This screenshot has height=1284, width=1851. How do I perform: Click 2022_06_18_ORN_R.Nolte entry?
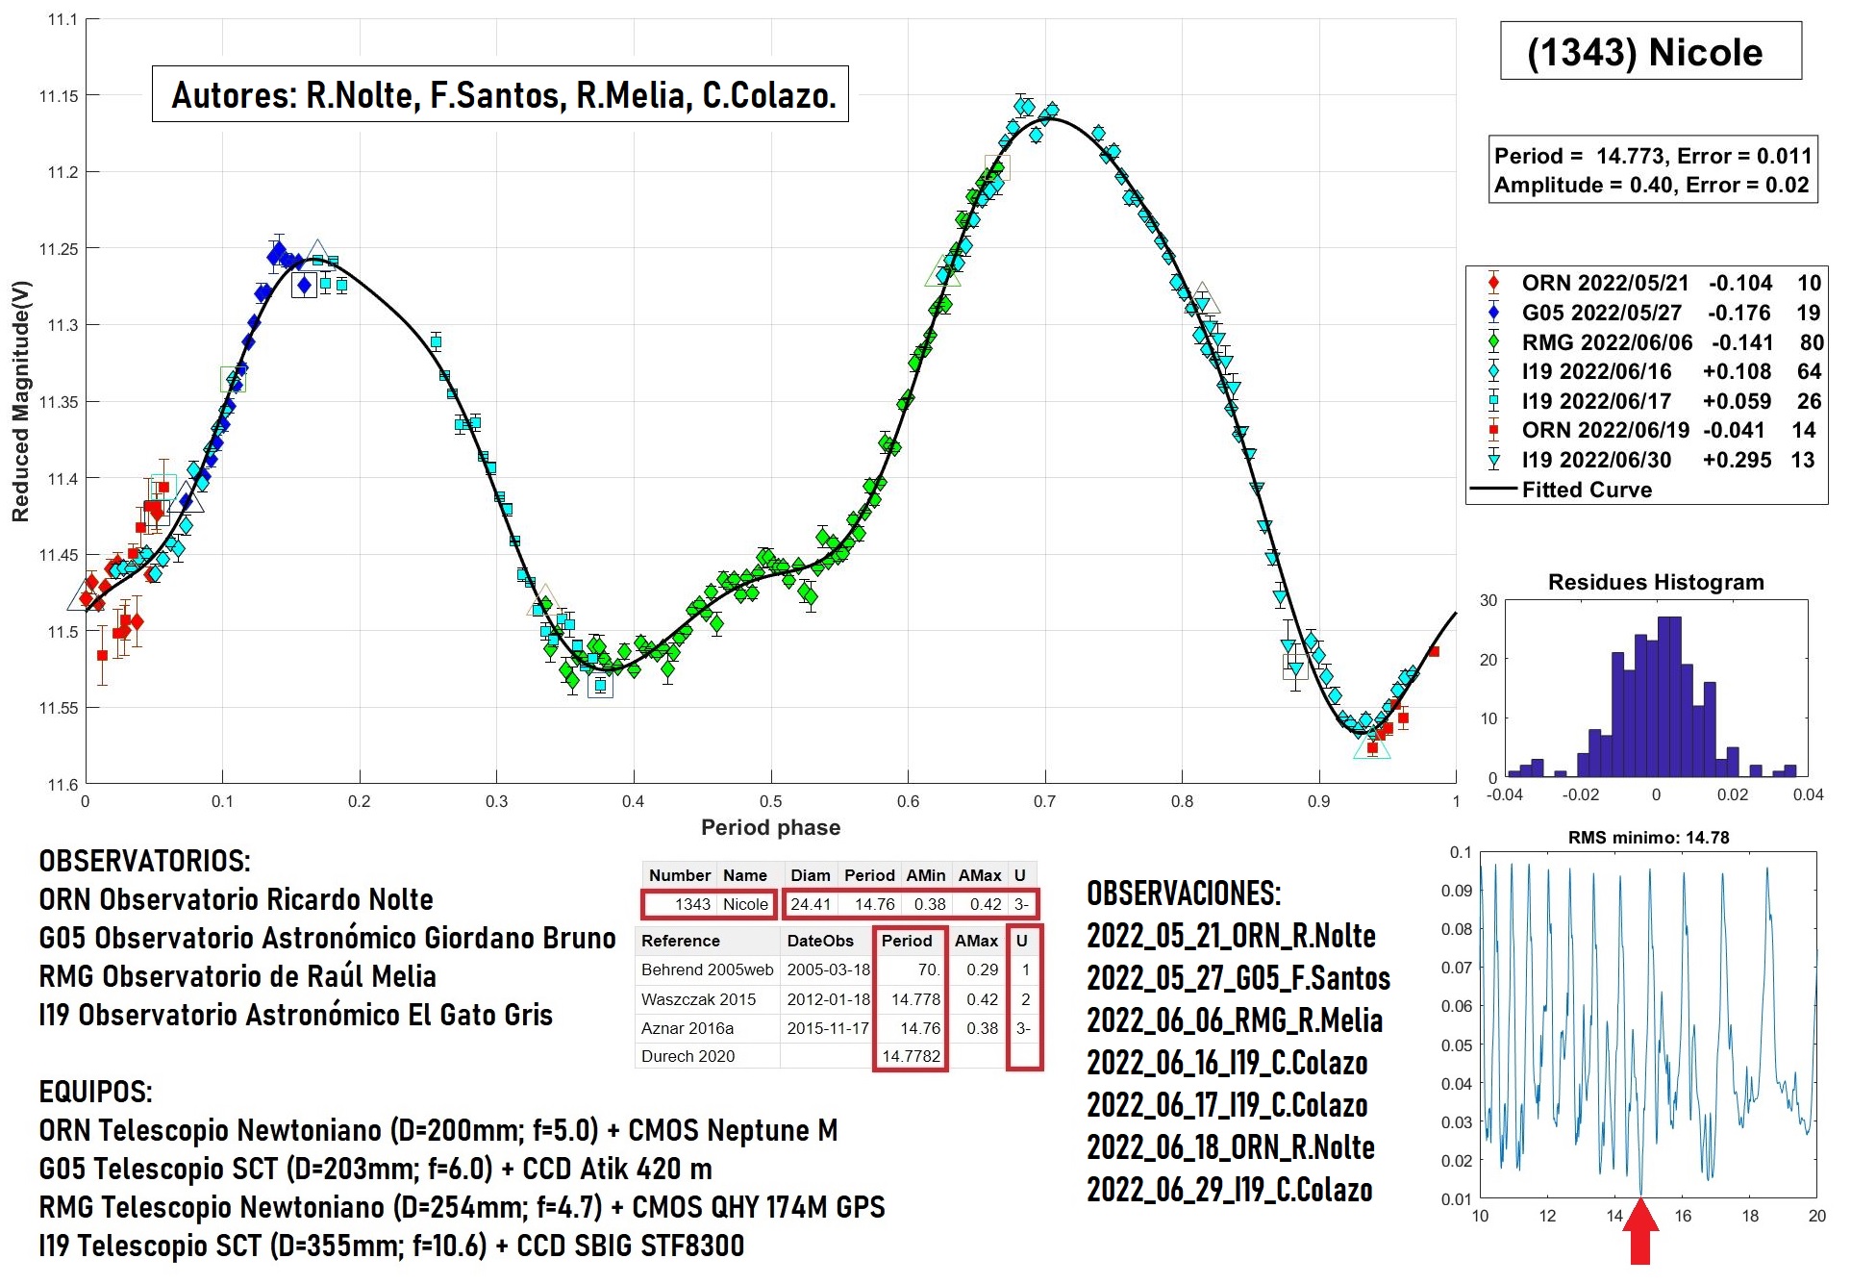click(1231, 1147)
